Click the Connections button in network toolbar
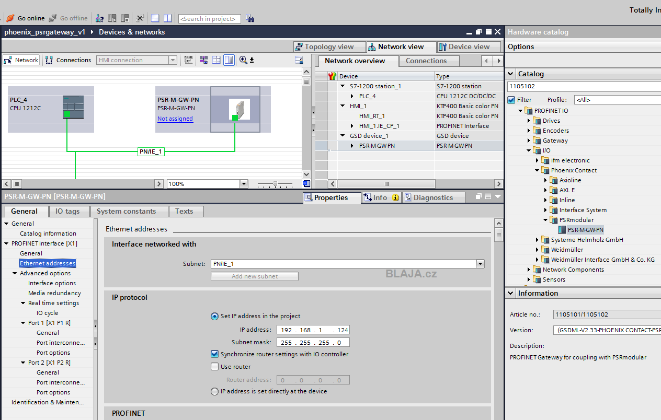Image resolution: width=661 pixels, height=420 pixels. click(68, 60)
